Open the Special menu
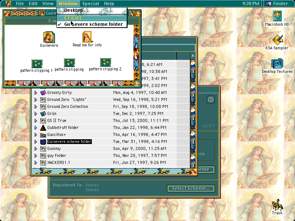295x221 pixels. [91, 4]
